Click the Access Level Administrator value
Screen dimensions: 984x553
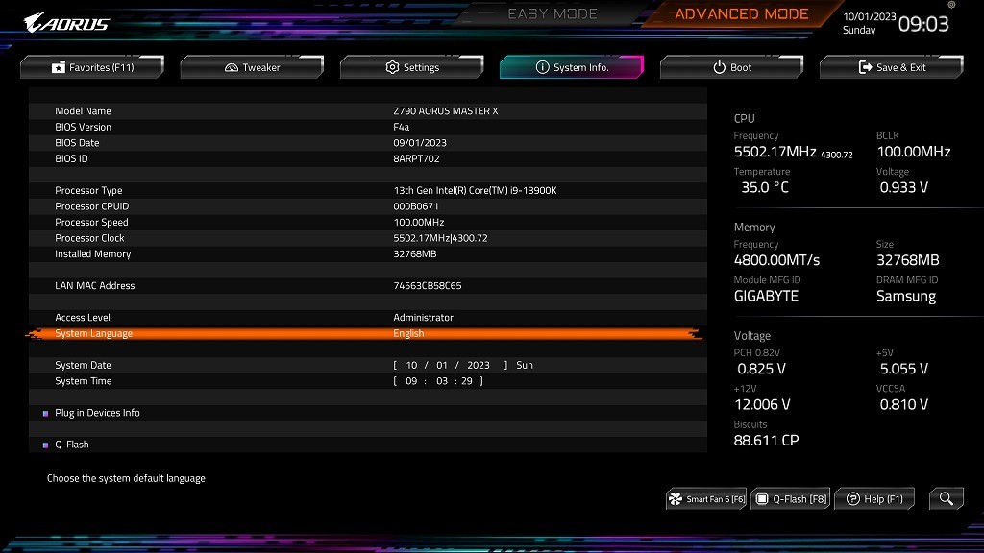[x=423, y=317]
